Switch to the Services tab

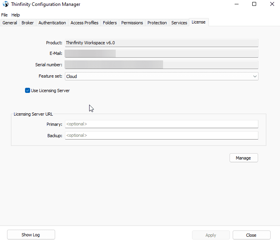(179, 23)
